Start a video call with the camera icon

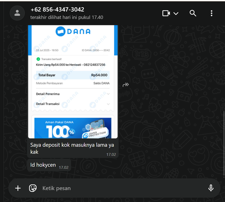[x=166, y=13]
